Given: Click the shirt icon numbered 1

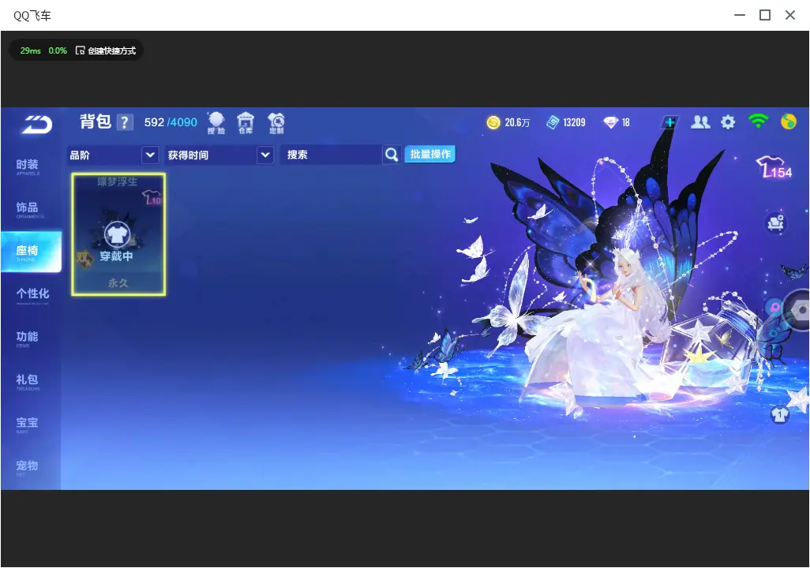Looking at the screenshot, I should pyautogui.click(x=779, y=414).
